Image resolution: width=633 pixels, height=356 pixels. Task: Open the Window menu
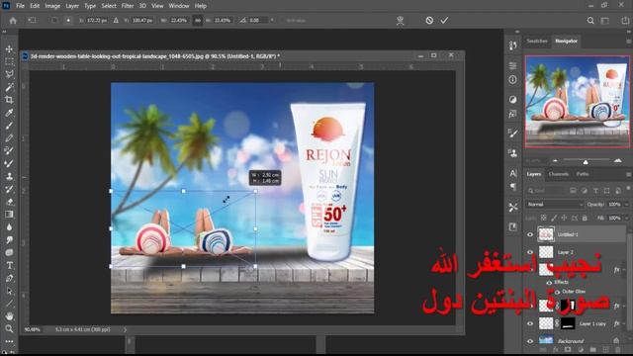[x=179, y=6]
